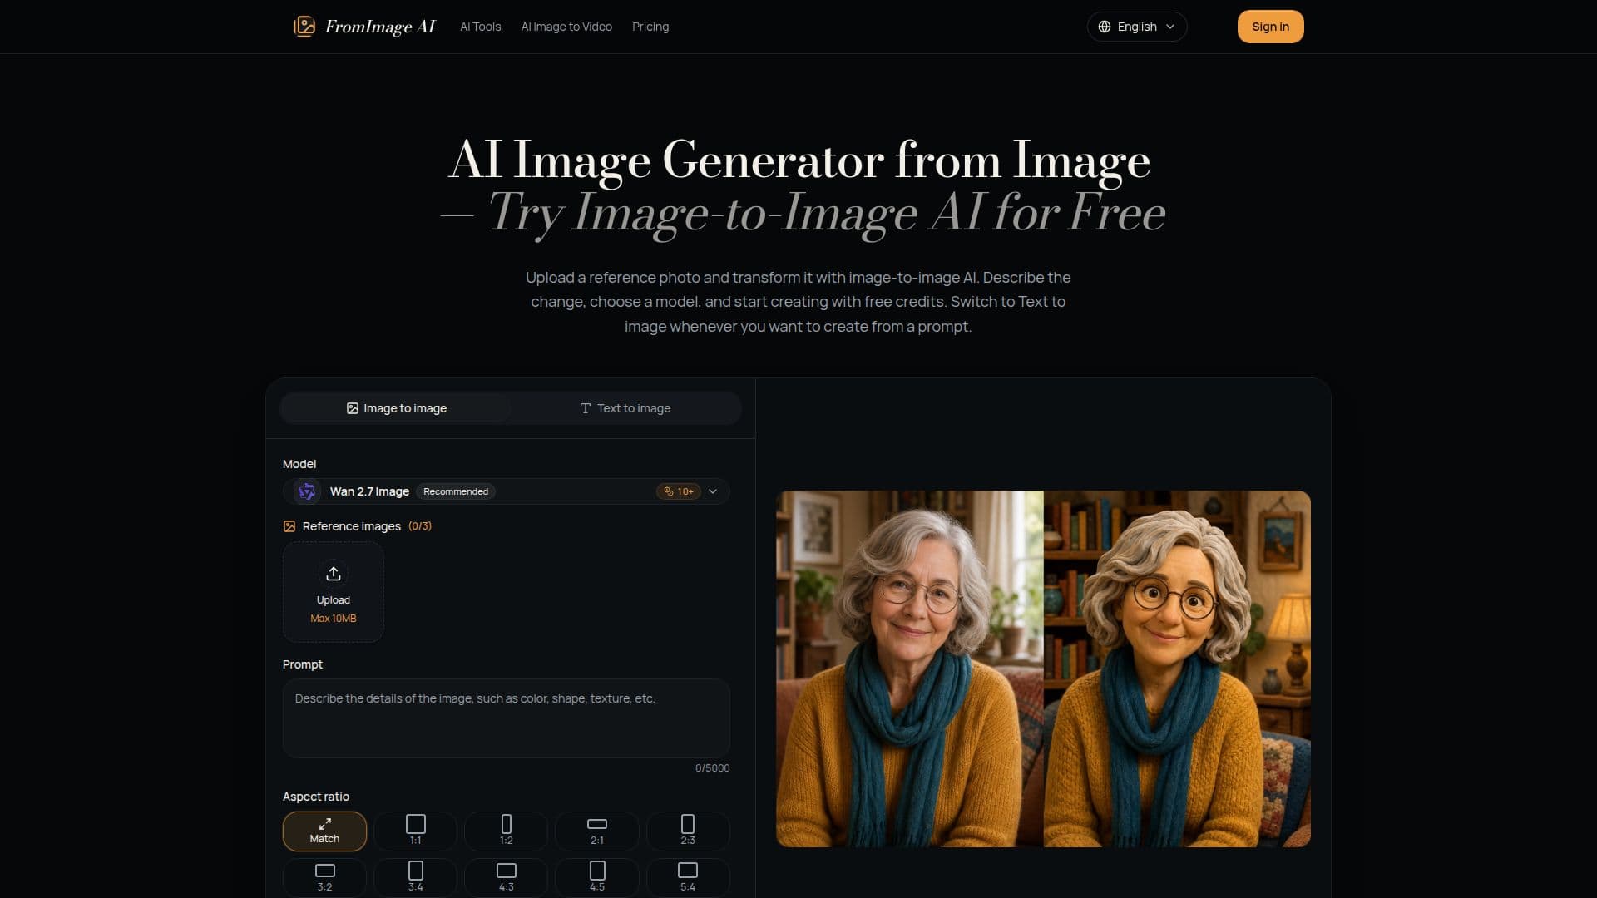Screen dimensions: 1597x898
Task: Switch to the Text to image tab
Action: pos(625,408)
